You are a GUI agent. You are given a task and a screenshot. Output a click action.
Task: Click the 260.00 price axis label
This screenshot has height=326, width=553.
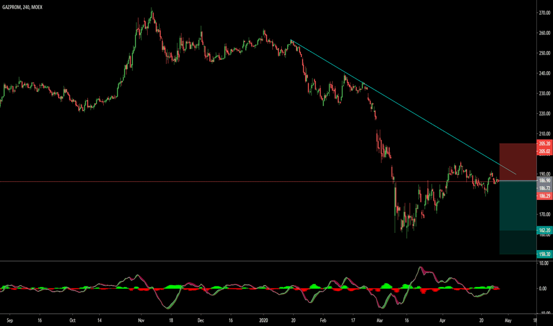coord(545,33)
